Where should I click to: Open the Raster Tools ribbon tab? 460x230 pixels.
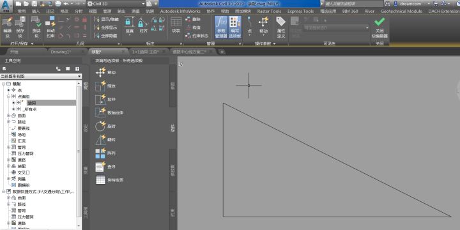(269, 11)
